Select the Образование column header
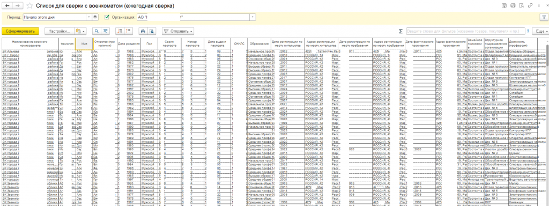The image size is (549, 206). (259, 44)
